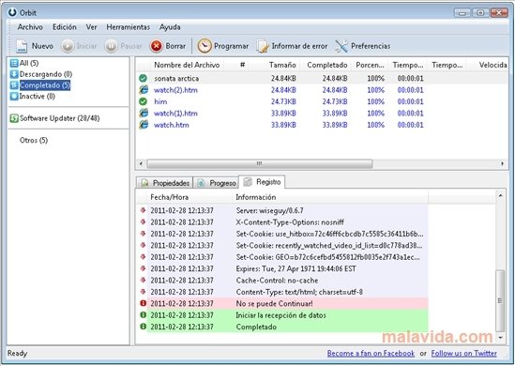Click the Completado category icon
Screen dimensions: 515x366
click(x=14, y=85)
